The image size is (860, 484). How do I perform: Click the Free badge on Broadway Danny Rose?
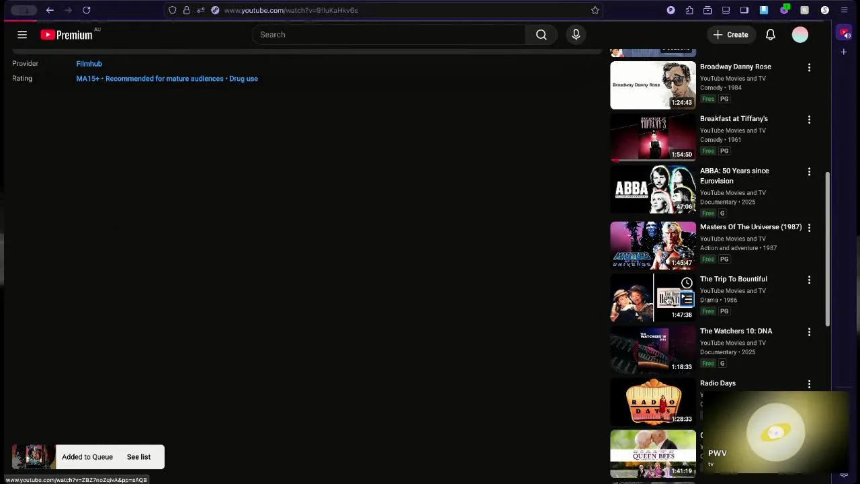708,99
